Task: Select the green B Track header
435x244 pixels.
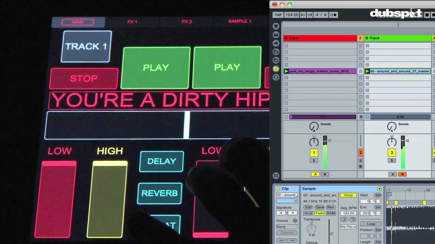Action: pyautogui.click(x=397, y=38)
